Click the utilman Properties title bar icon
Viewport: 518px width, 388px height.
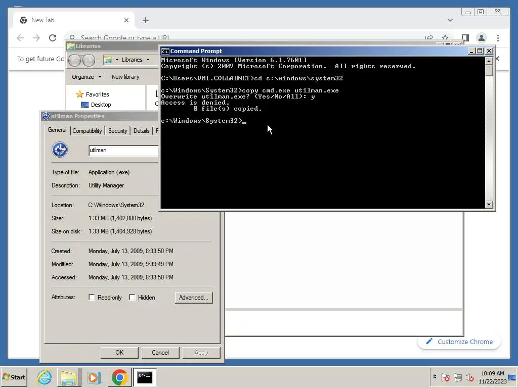click(x=46, y=116)
